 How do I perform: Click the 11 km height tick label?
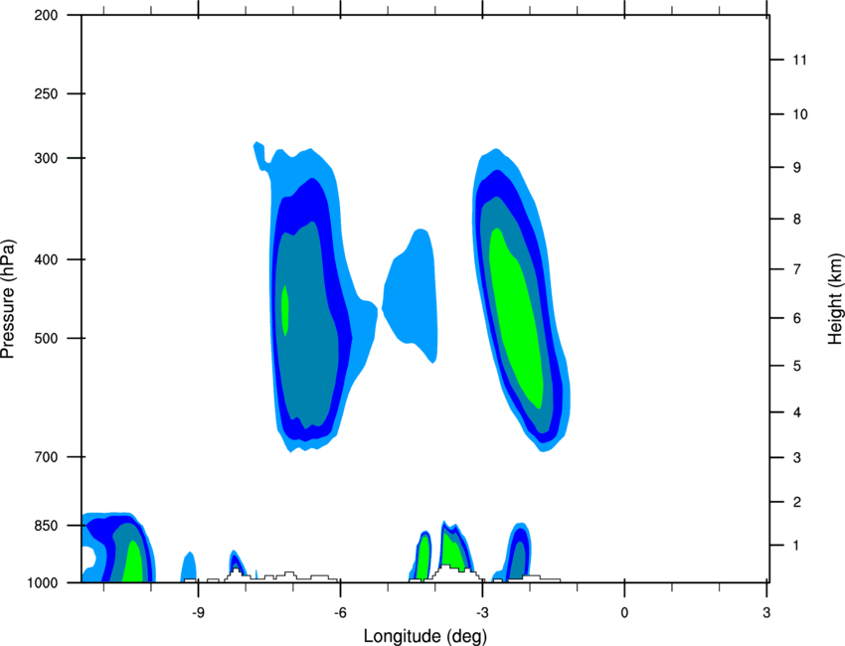tap(799, 60)
